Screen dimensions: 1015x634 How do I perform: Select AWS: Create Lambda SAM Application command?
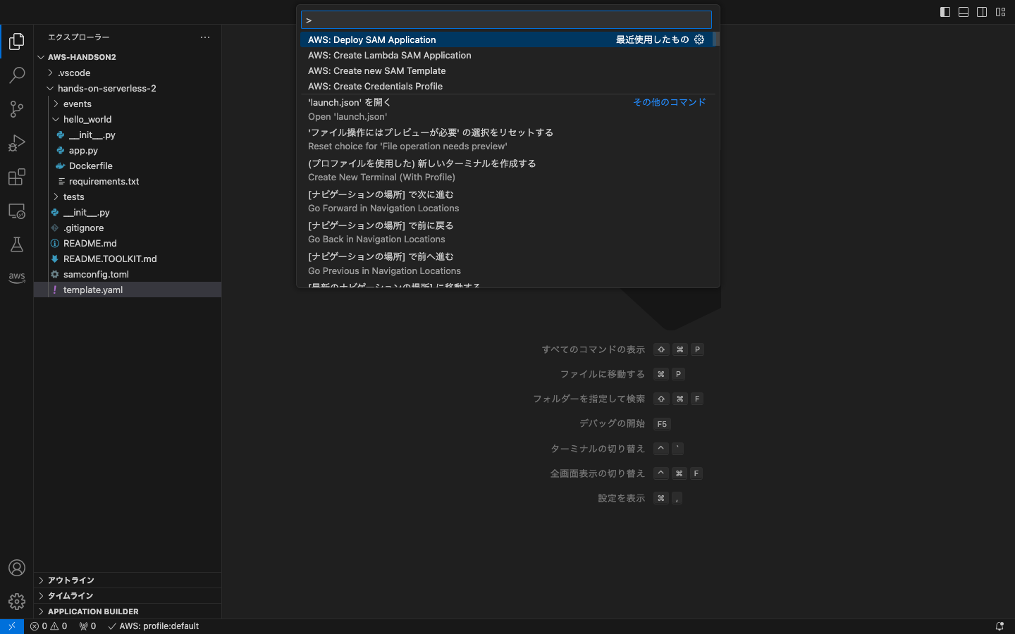coord(389,55)
